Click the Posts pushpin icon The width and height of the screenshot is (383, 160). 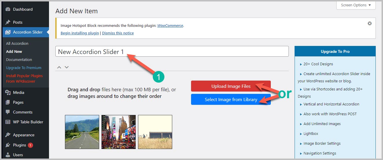(x=8, y=22)
